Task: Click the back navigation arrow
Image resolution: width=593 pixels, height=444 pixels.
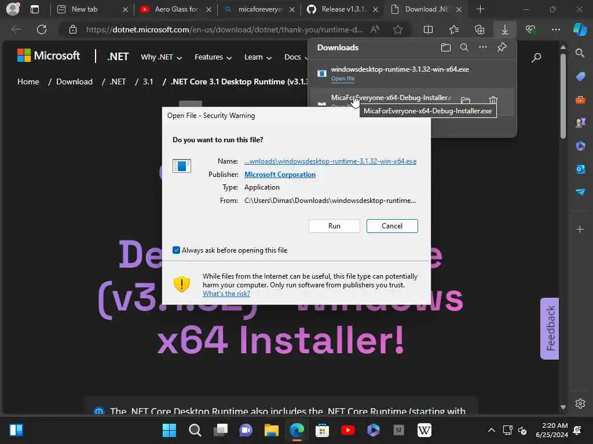Action: 16,29
